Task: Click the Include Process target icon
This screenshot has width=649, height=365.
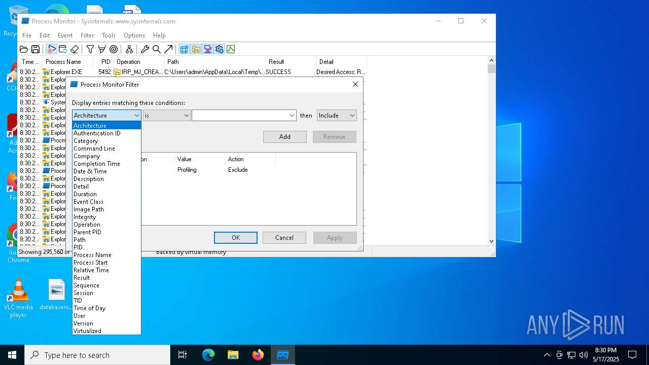Action: (x=114, y=49)
